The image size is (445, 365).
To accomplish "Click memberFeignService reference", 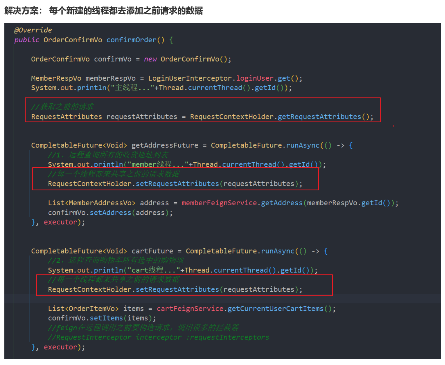I will tap(219, 203).
